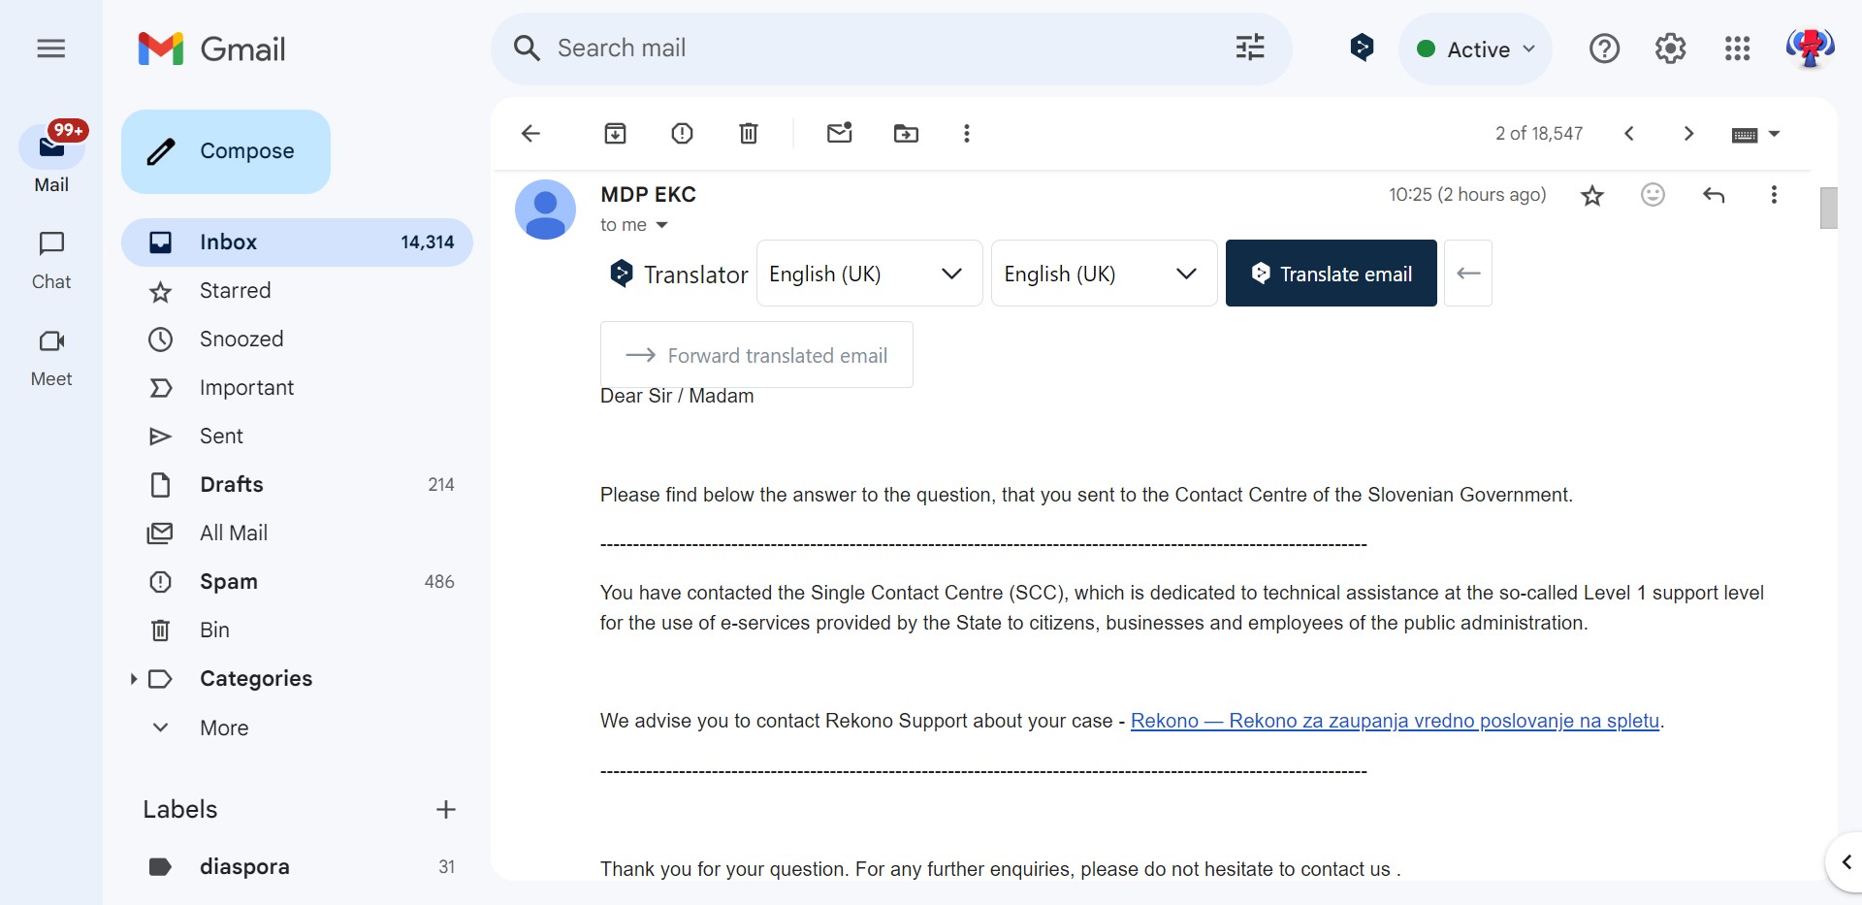This screenshot has height=905, width=1862.
Task: Archive this email with the archive icon
Action: (x=615, y=134)
